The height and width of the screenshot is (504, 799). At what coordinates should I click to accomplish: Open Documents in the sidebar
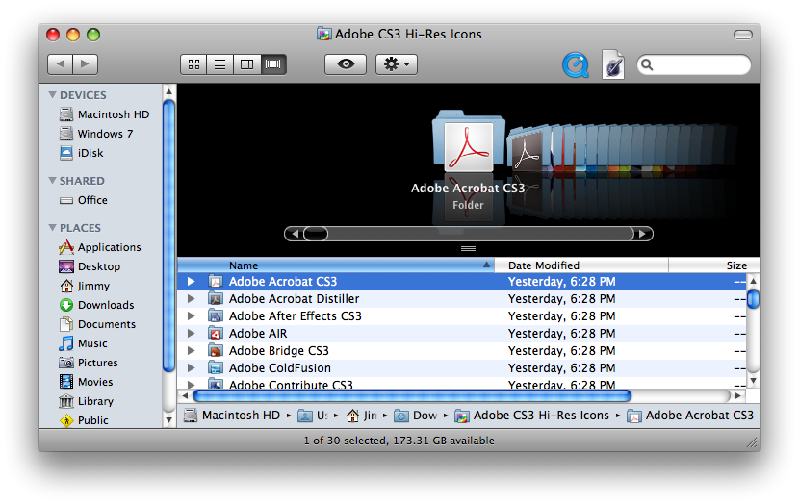(98, 324)
